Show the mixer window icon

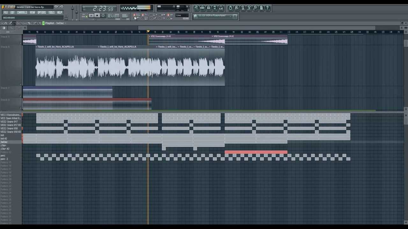pyautogui.click(x=221, y=8)
